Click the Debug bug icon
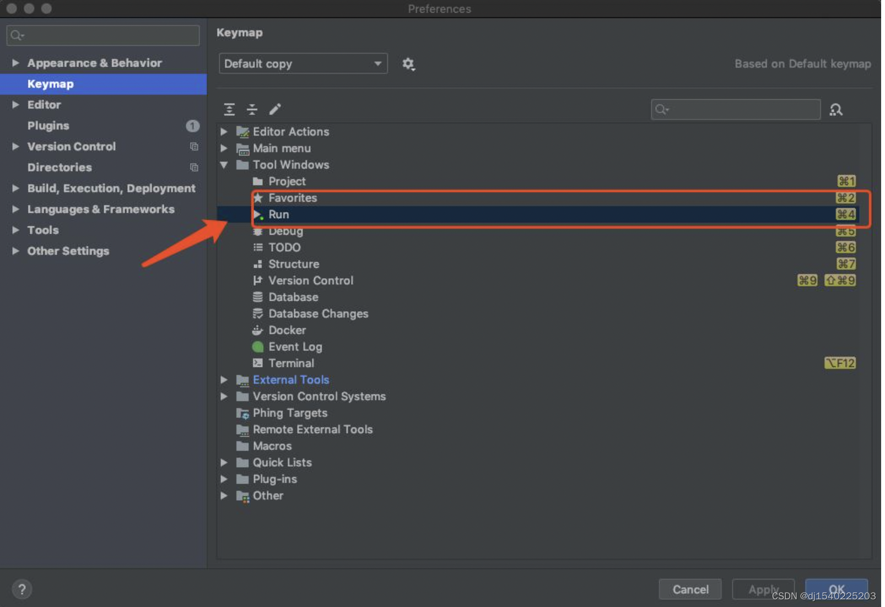885x607 pixels. pyautogui.click(x=258, y=231)
